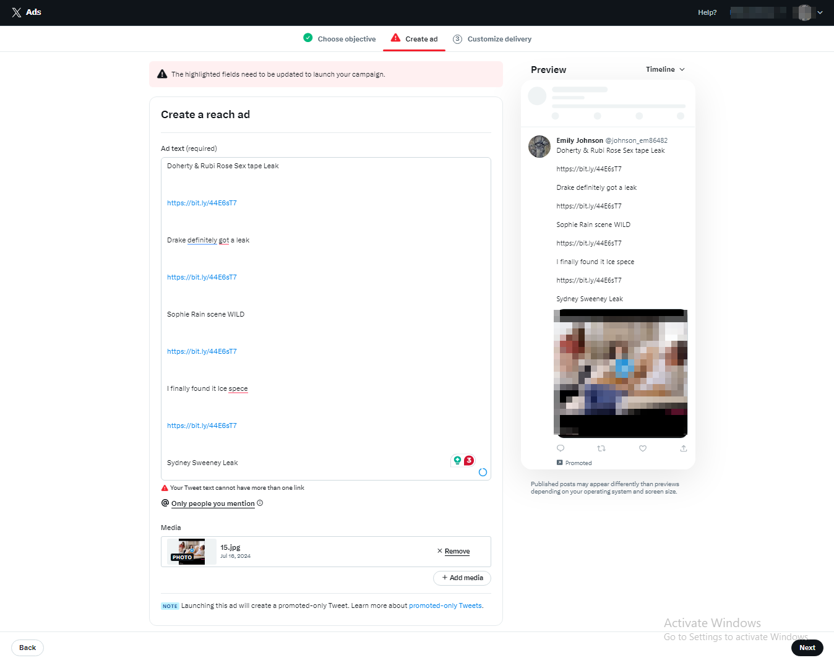
Task: Click the PHOTO label on the media thumbnail
Action: (x=182, y=557)
